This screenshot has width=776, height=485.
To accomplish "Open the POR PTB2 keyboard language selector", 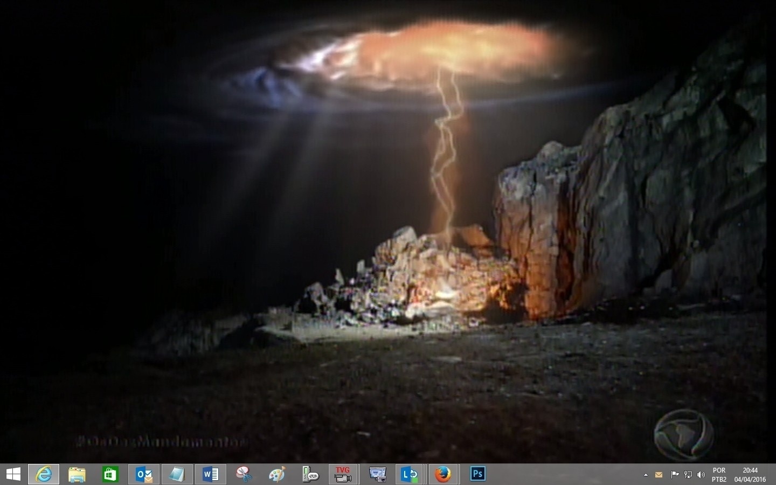I will pos(719,475).
